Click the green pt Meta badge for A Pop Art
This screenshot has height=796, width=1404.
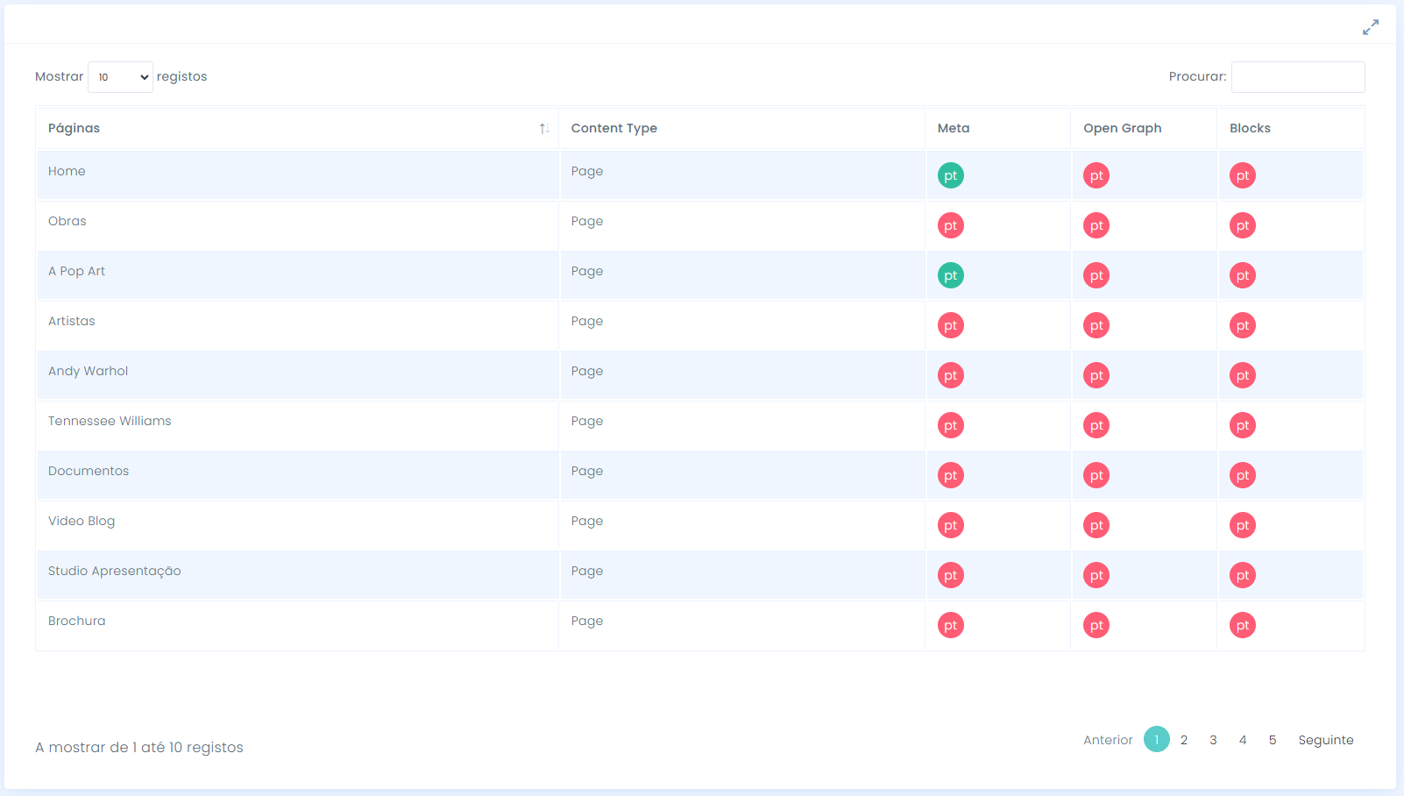(x=950, y=275)
